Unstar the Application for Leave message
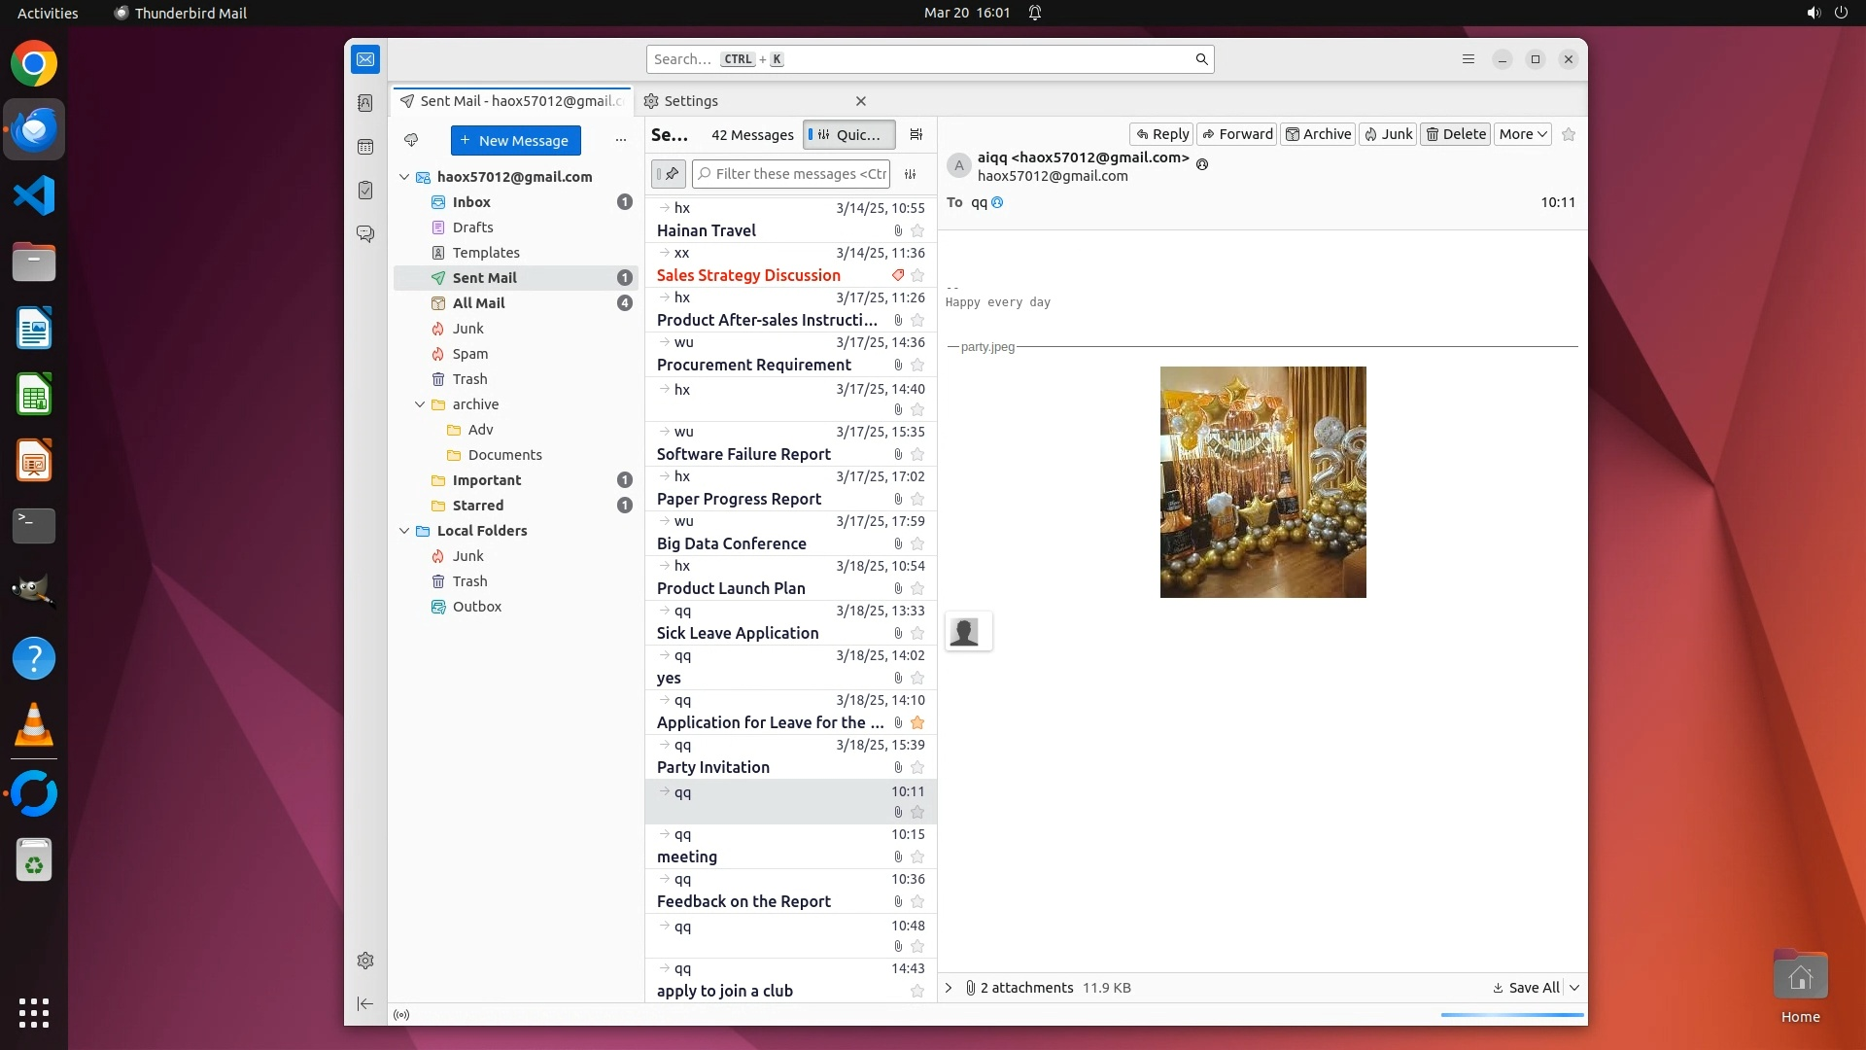Screen dimensions: 1866x1050 click(917, 723)
